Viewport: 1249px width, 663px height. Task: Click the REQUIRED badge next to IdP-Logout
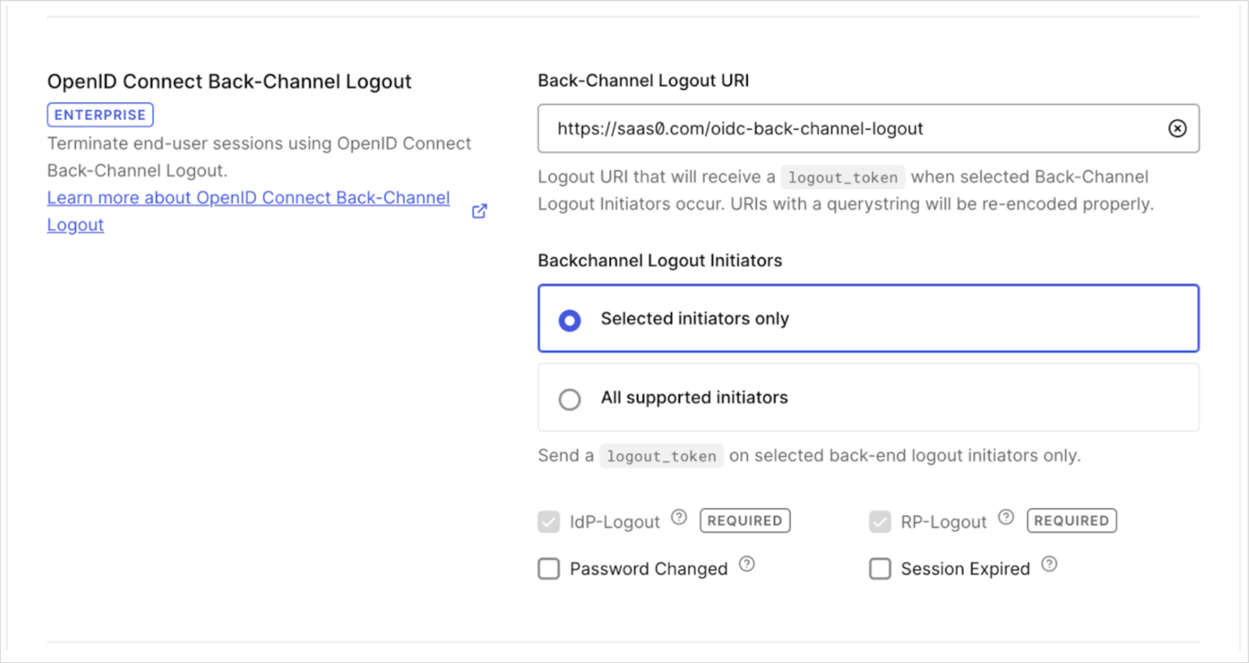pos(744,521)
